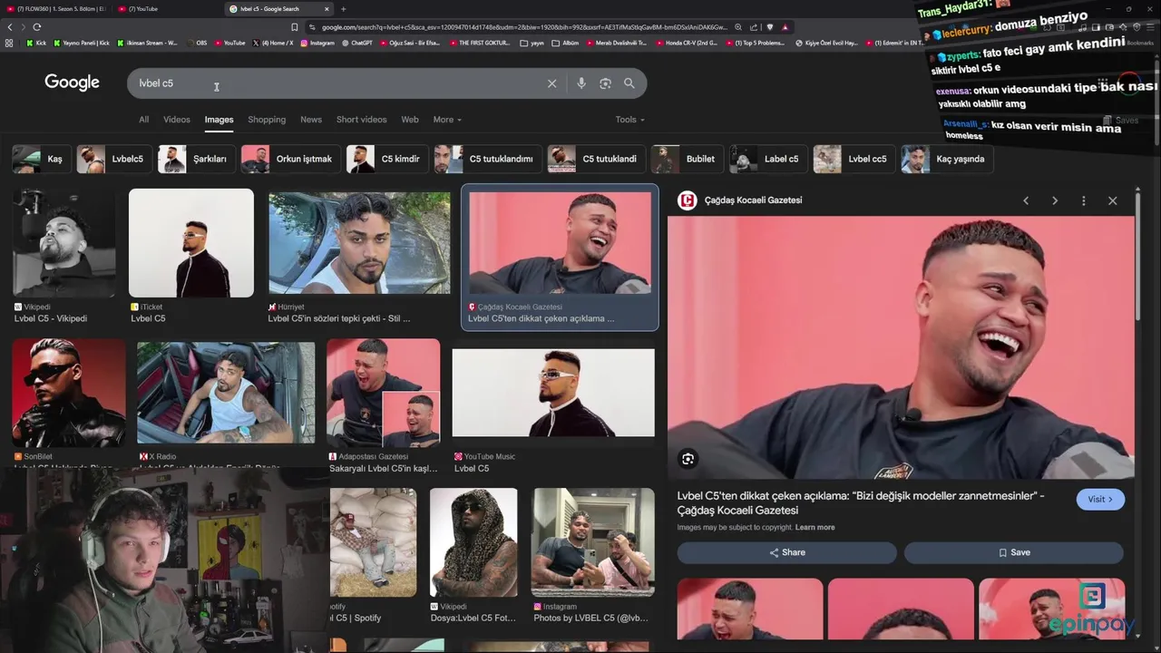Viewport: 1161px width, 653px height.
Task: Switch to the YouTube browser tab
Action: click(x=168, y=9)
